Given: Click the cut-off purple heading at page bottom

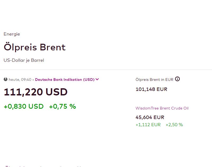Looking at the screenshot, I should (x=43, y=166).
